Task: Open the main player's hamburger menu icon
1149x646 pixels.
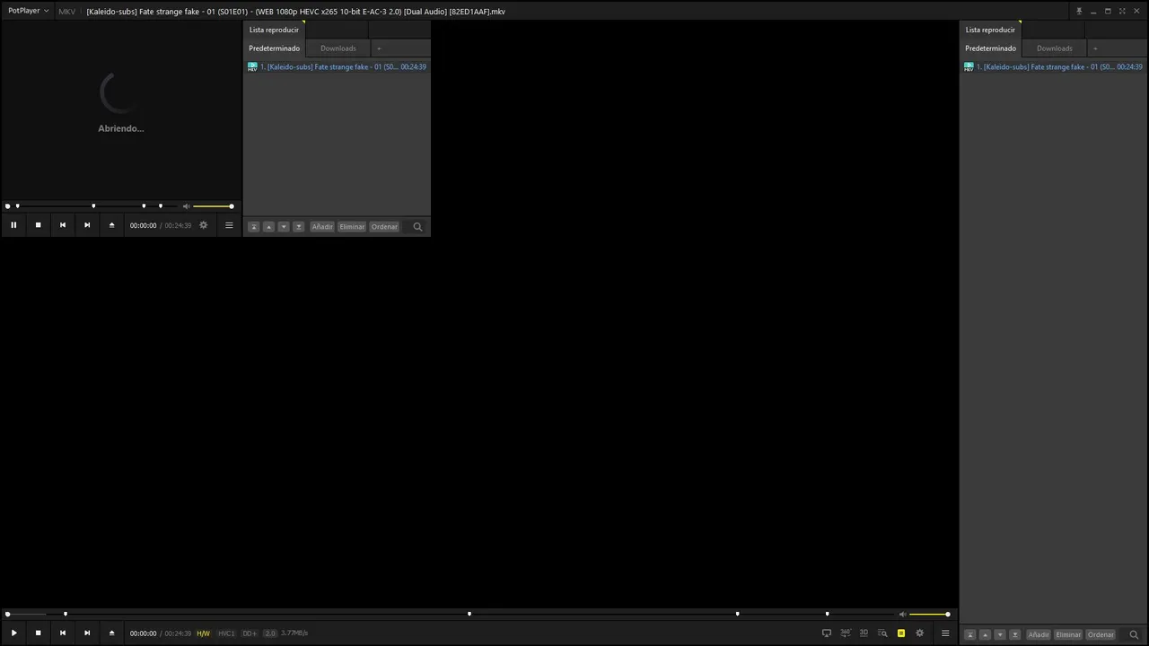Action: (945, 633)
